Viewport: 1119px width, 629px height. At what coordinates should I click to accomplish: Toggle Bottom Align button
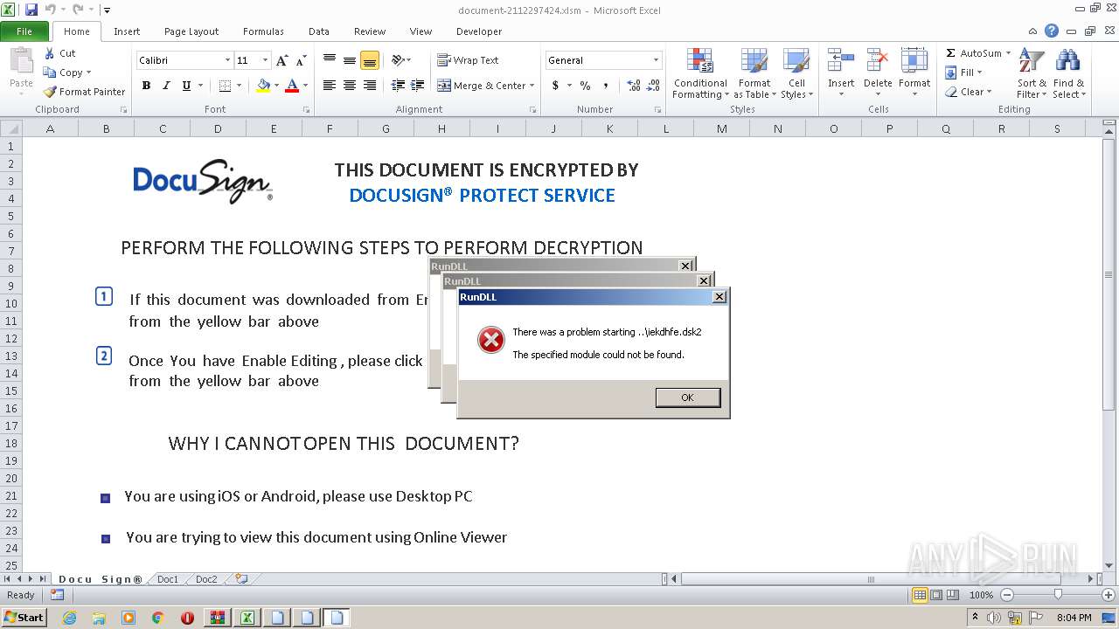click(x=370, y=60)
